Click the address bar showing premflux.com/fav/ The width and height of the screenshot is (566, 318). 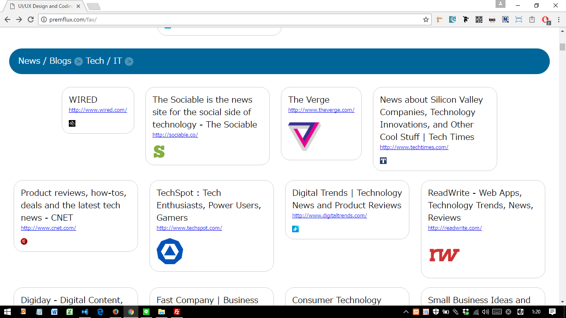click(232, 19)
